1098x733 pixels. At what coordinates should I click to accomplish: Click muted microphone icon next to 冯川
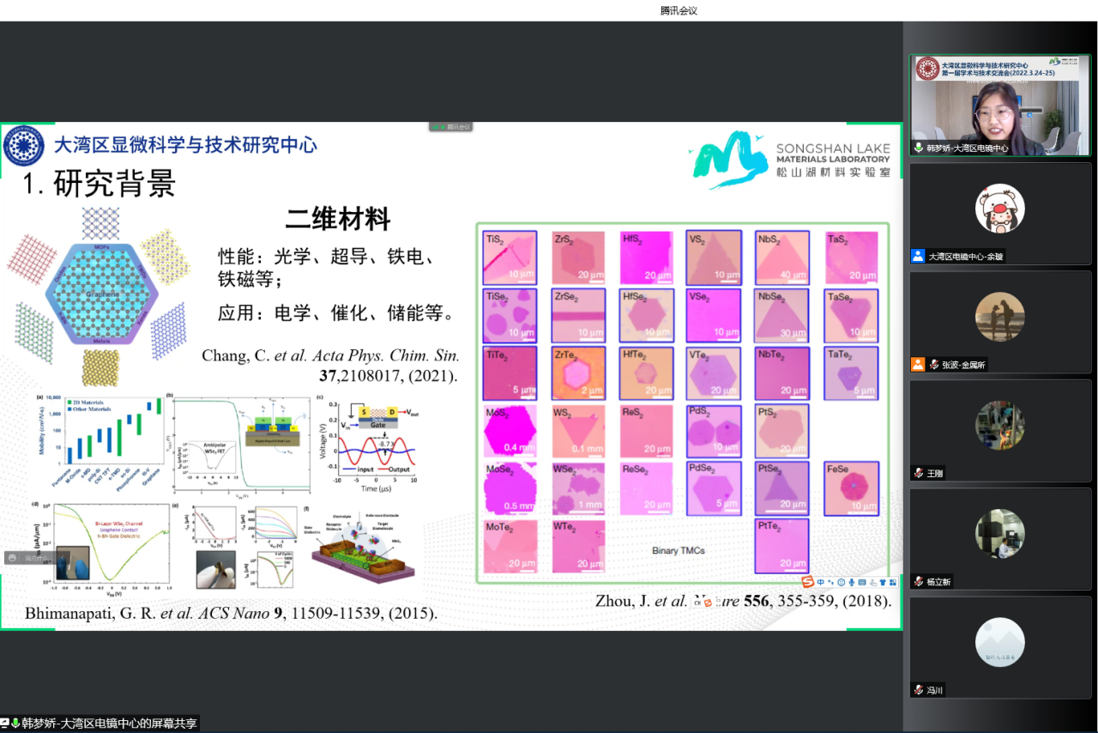point(917,690)
